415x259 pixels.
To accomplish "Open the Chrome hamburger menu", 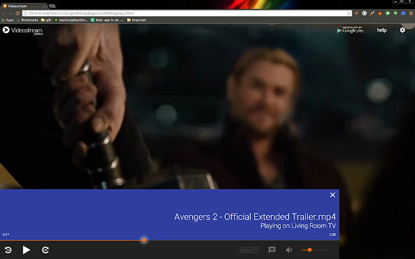I will pyautogui.click(x=411, y=13).
